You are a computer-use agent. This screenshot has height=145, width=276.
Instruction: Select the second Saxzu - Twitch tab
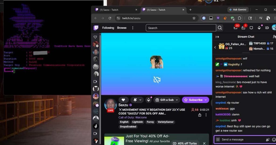(163, 10)
